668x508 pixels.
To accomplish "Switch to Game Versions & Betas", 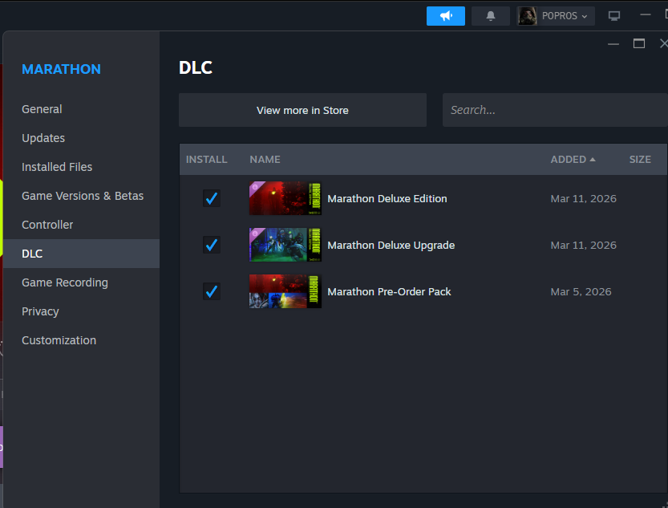I will pos(83,196).
